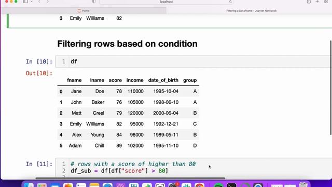Reload the page with the refresh icon
The width and height of the screenshot is (332, 187).
point(230,2)
